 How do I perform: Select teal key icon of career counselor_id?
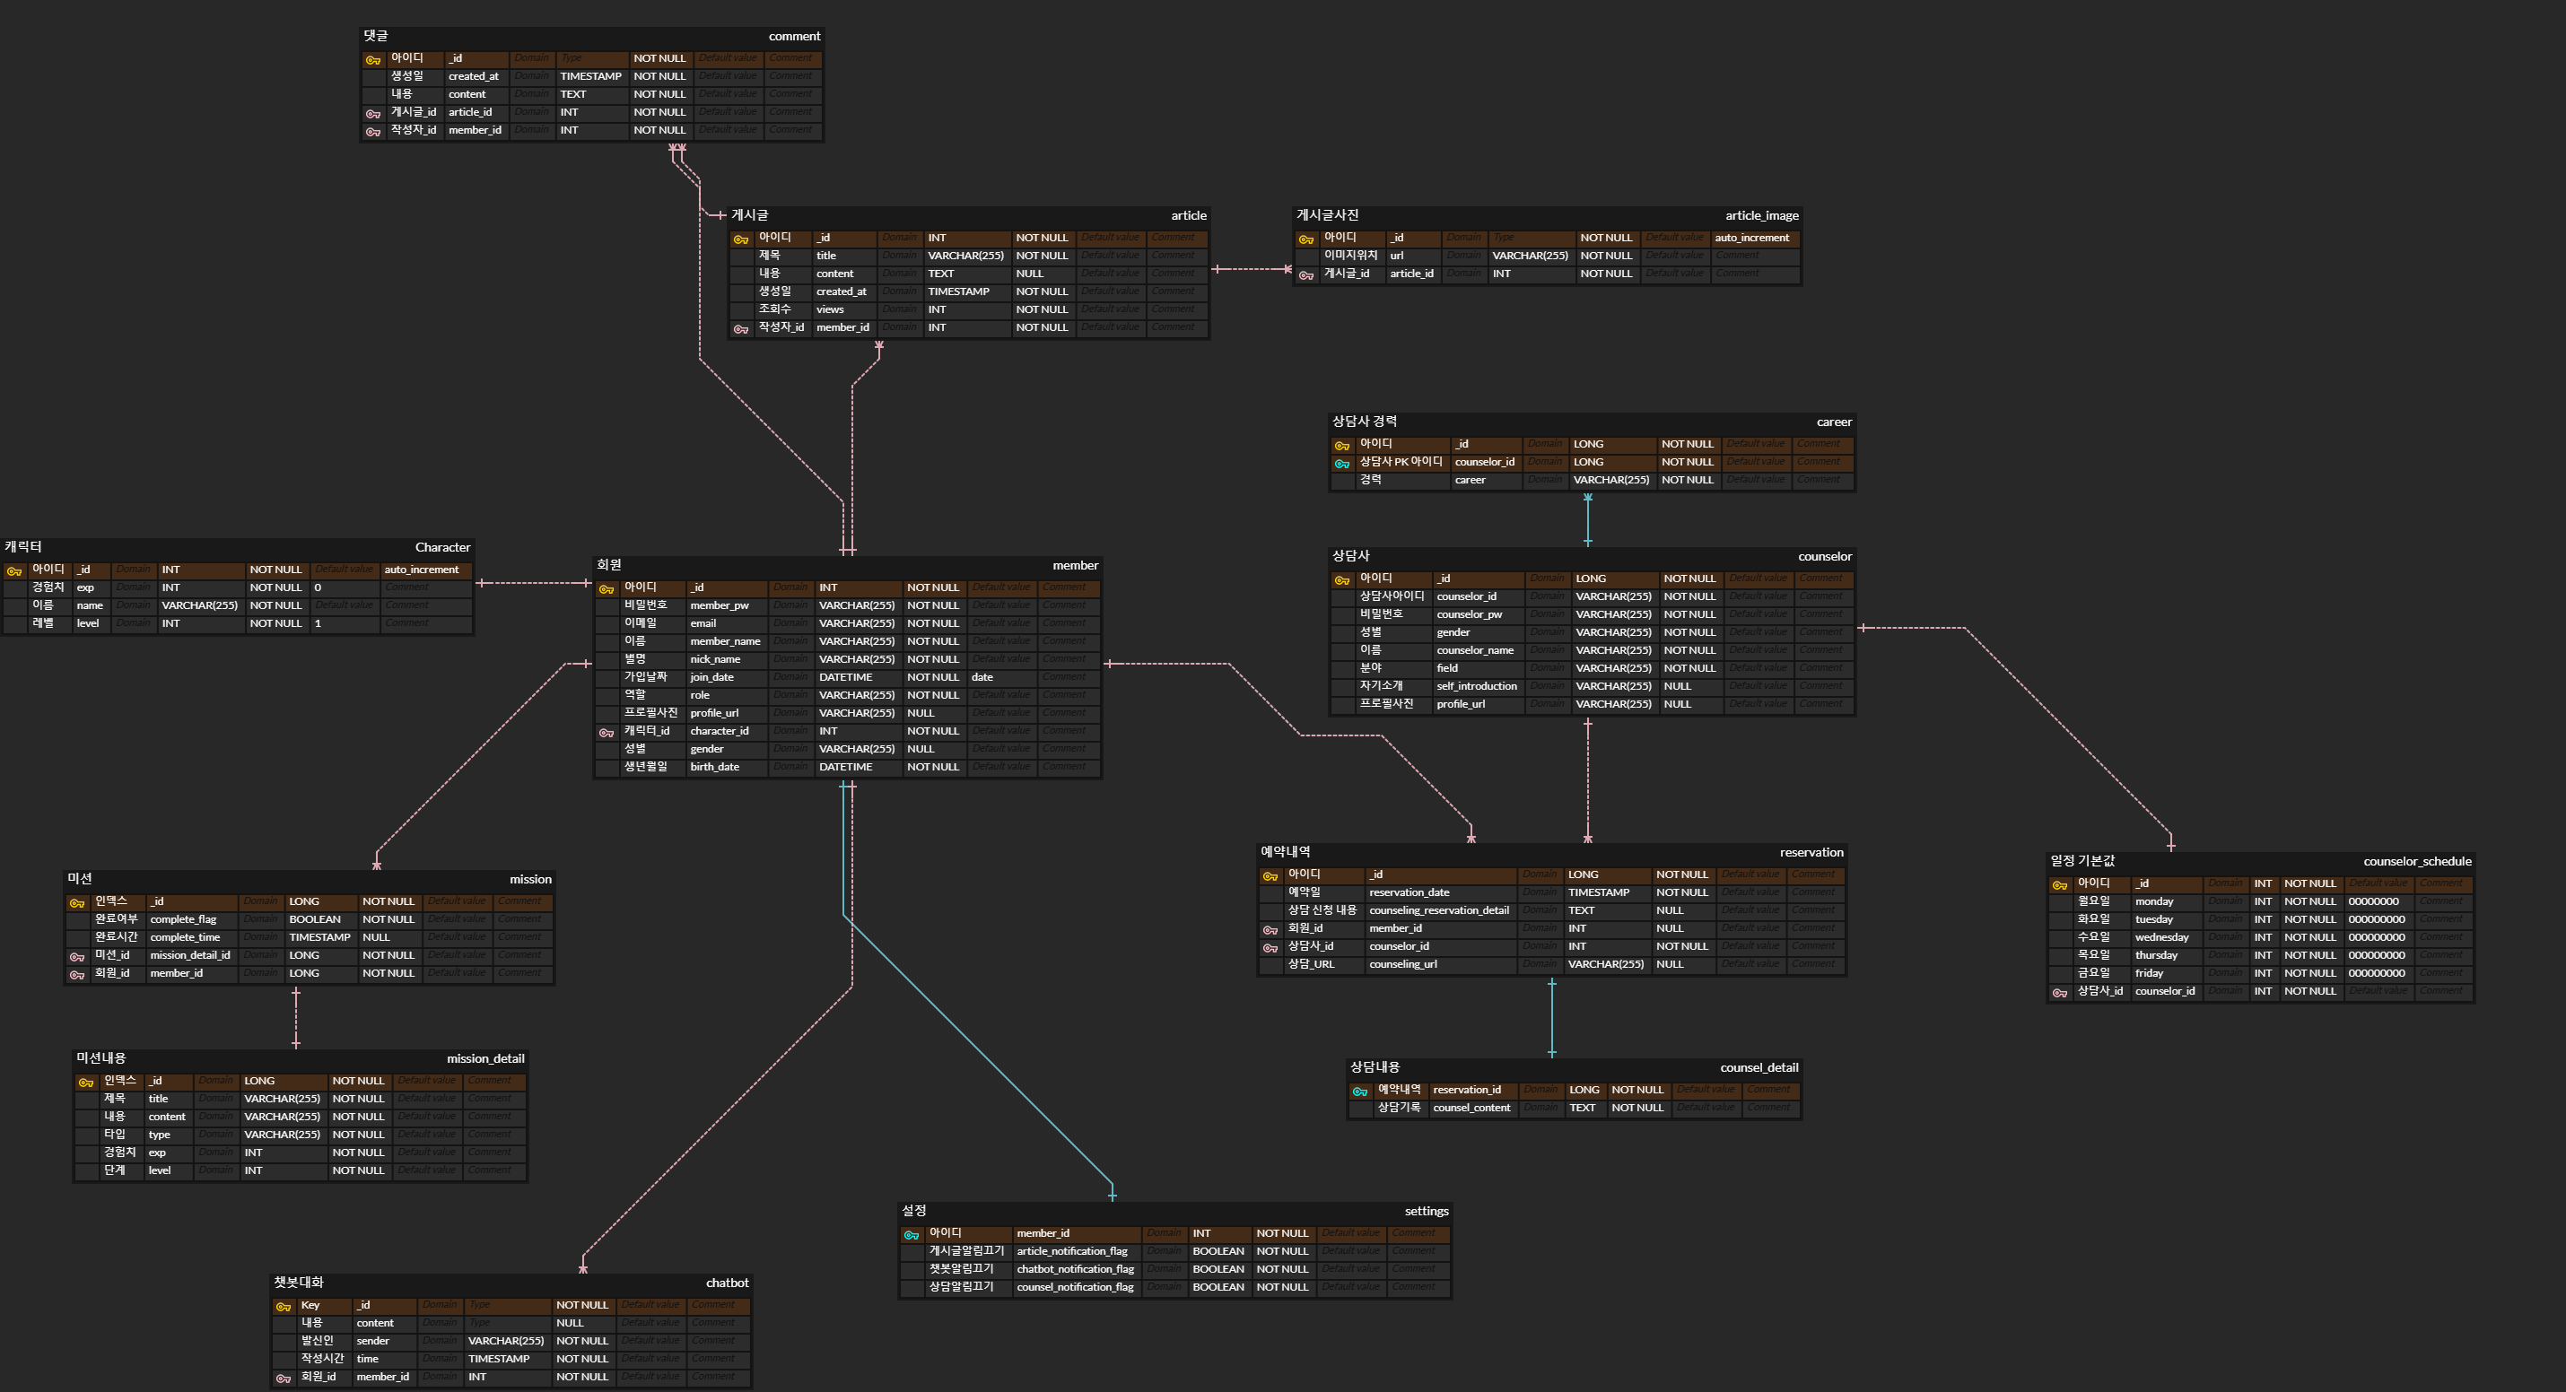1342,463
